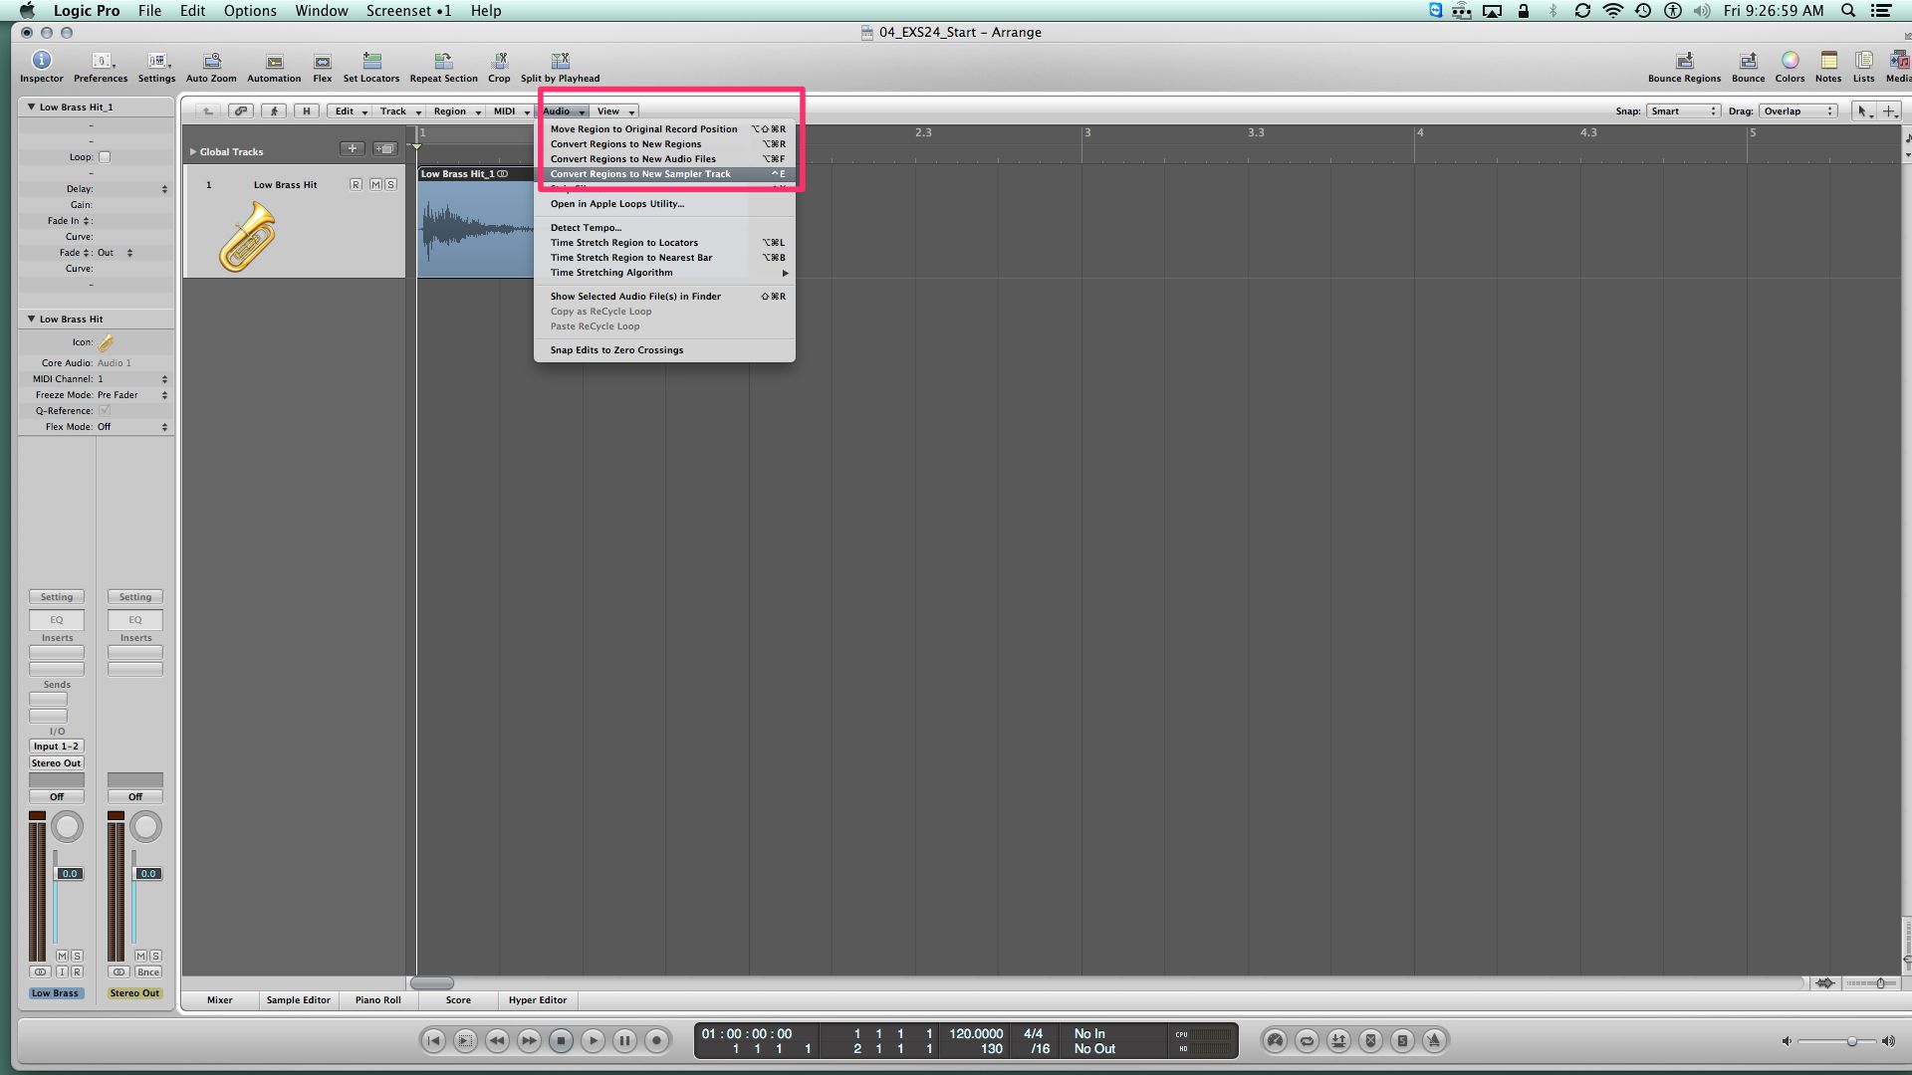1912x1075 pixels.
Task: Click the Low Brass pan knob
Action: pyautogui.click(x=67, y=827)
